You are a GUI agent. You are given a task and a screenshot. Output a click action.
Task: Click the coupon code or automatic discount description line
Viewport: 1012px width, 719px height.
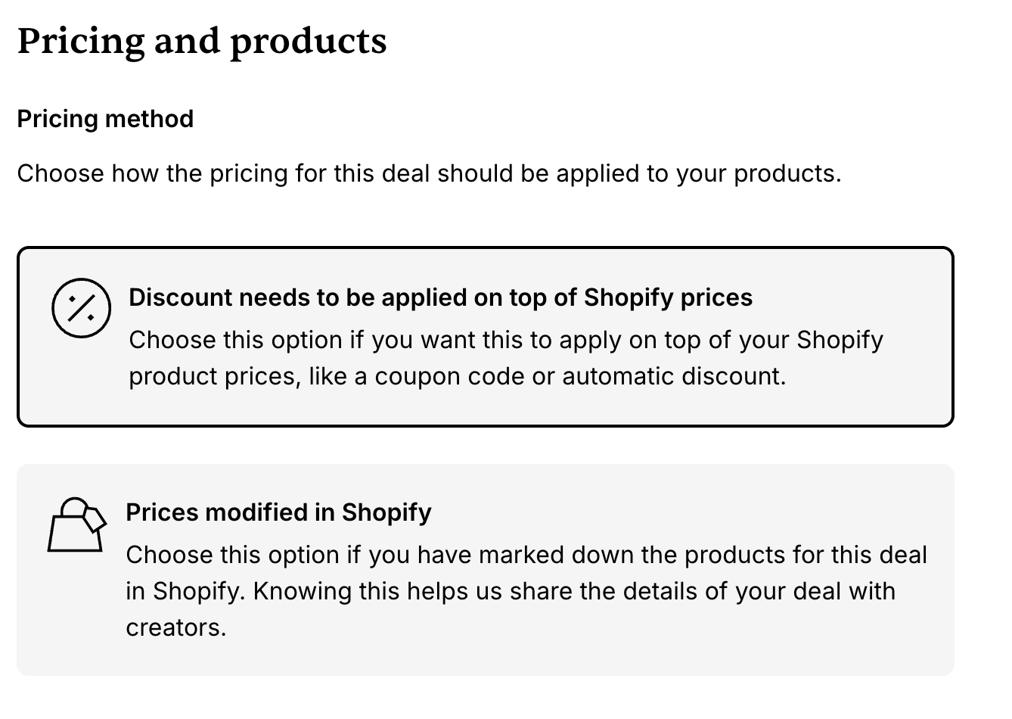(458, 376)
